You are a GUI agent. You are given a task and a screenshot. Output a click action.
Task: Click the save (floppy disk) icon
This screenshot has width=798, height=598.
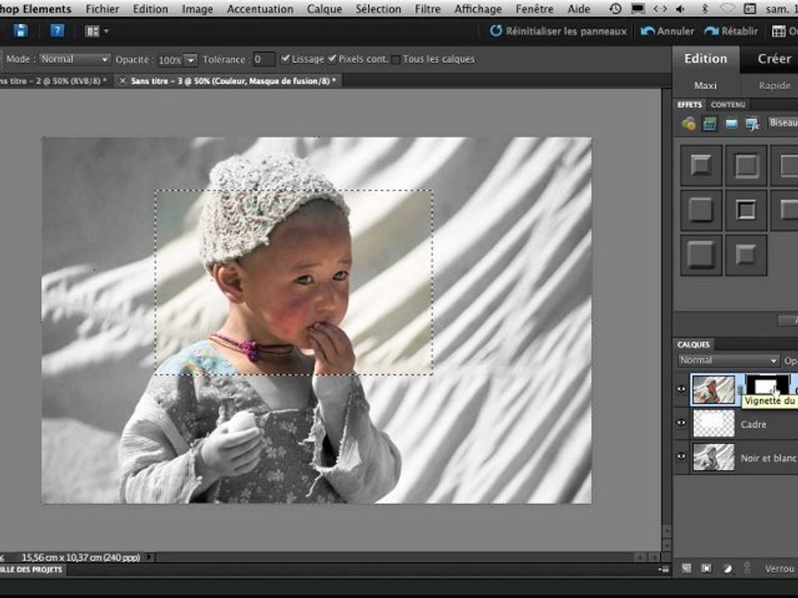21,31
